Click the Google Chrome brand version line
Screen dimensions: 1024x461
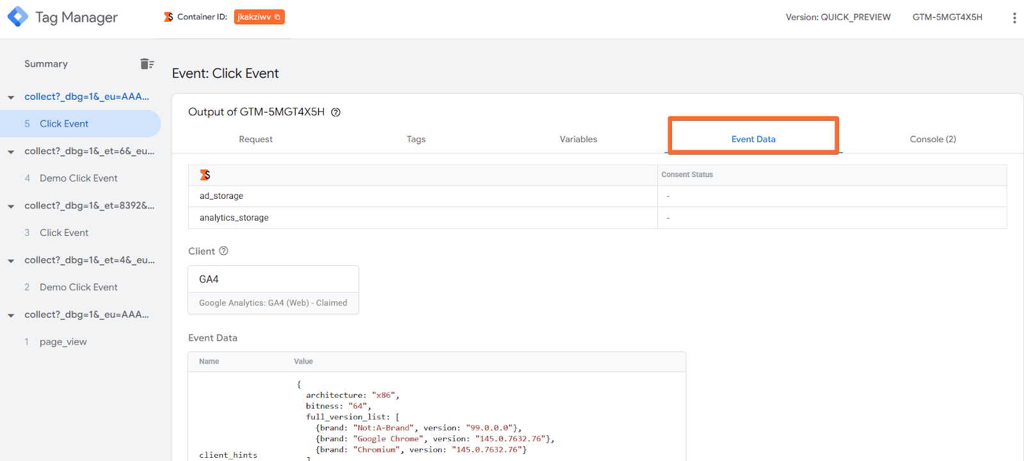coord(435,439)
